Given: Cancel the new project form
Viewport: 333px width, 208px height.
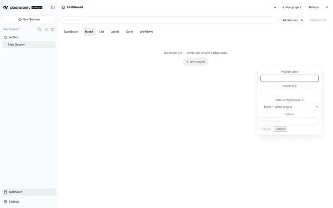Looking at the screenshot, I should tap(280, 129).
